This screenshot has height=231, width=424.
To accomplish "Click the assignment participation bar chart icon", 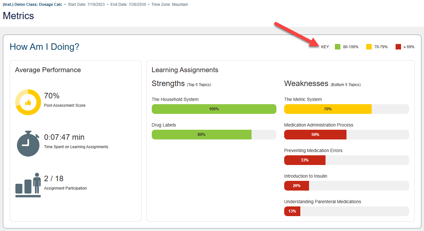I will (x=28, y=185).
